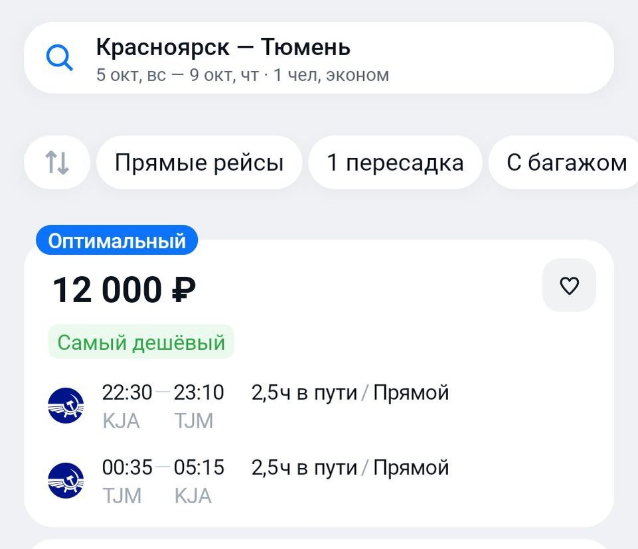The image size is (638, 549).
Task: Open the Красноярск — Тюмень search field
Action: pyautogui.click(x=319, y=58)
